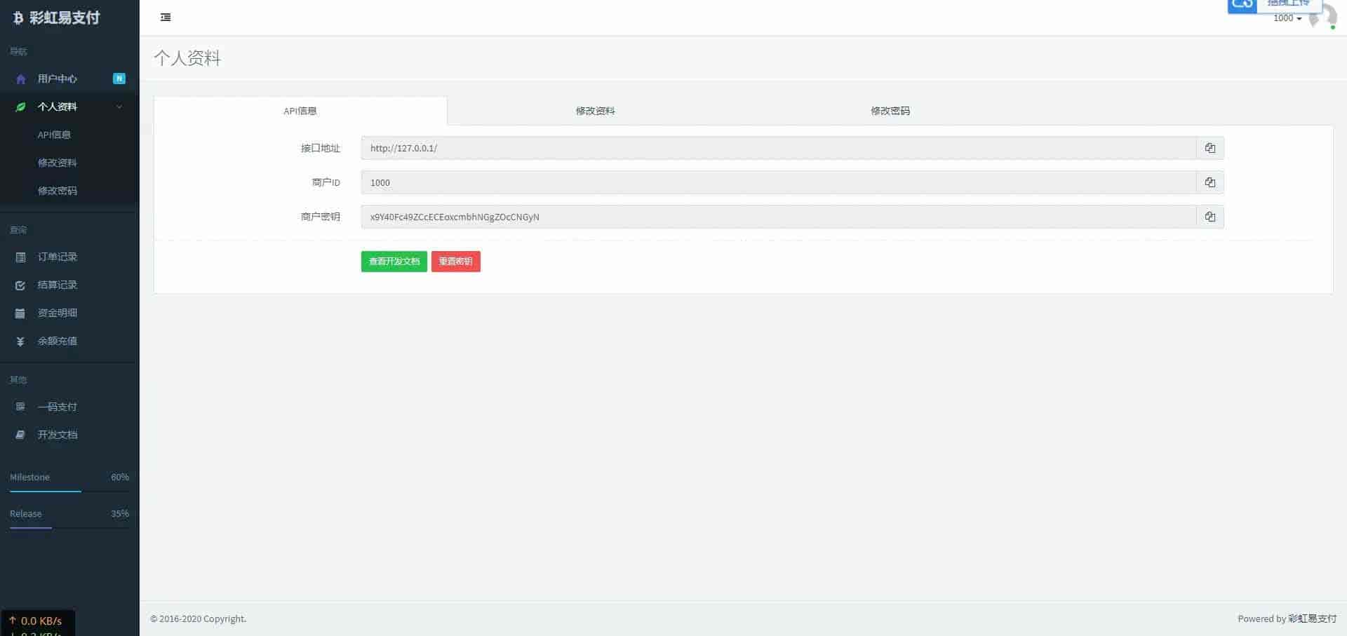Click the 彩虹易支付 brand title link
Screen dimensions: 1347x636
[x=65, y=18]
